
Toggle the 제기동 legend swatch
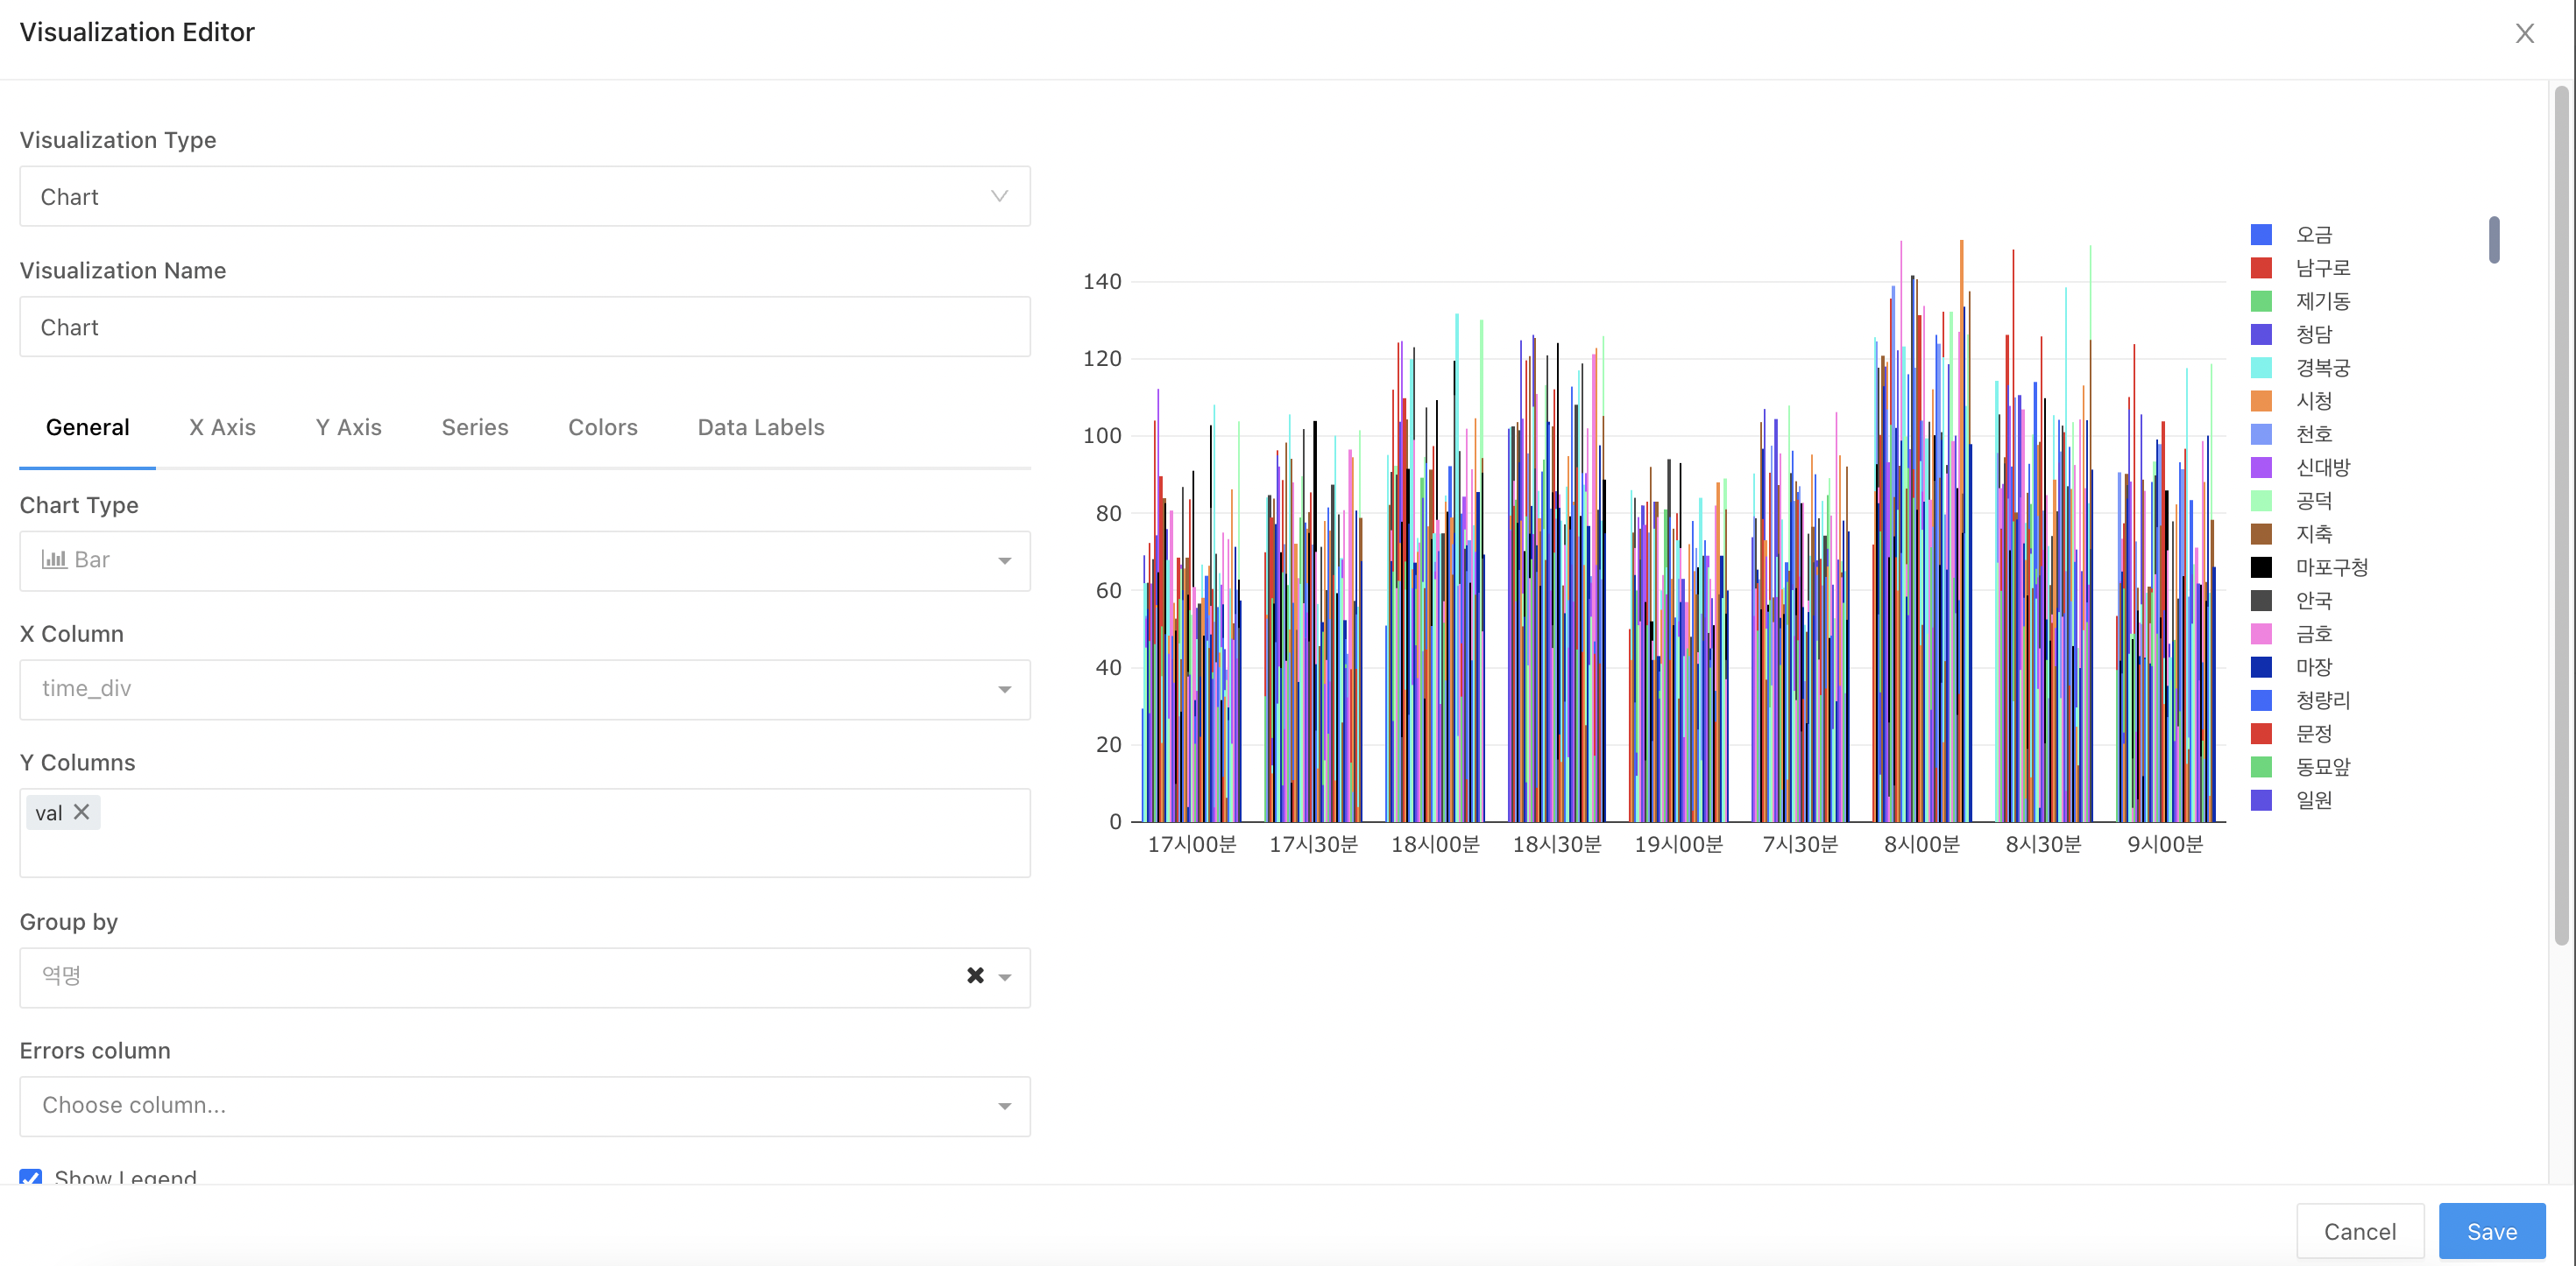click(2261, 301)
